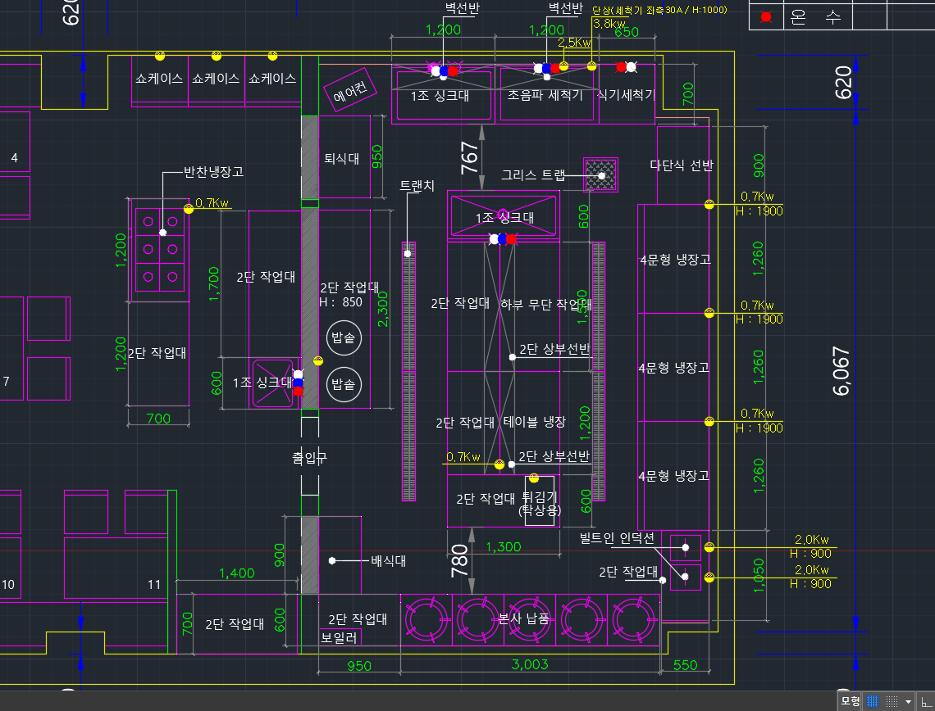The image size is (935, 711).
Task: Click the 모형 model space button
Action: pyautogui.click(x=850, y=701)
